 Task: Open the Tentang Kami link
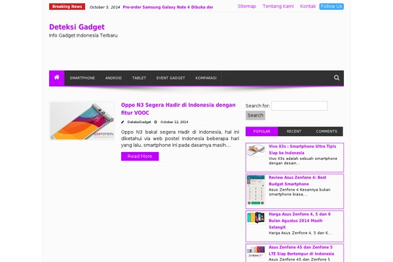[x=278, y=7]
